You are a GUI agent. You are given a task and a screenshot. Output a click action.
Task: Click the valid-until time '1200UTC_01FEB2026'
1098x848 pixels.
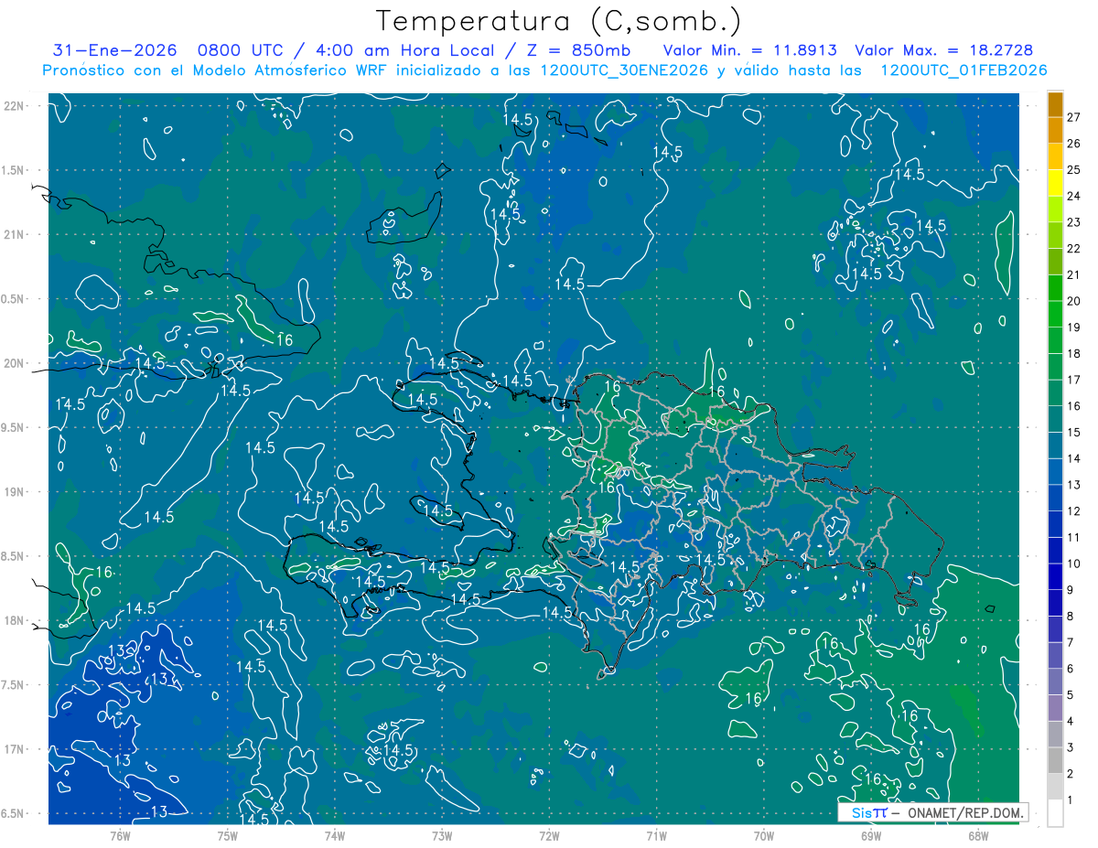click(963, 70)
